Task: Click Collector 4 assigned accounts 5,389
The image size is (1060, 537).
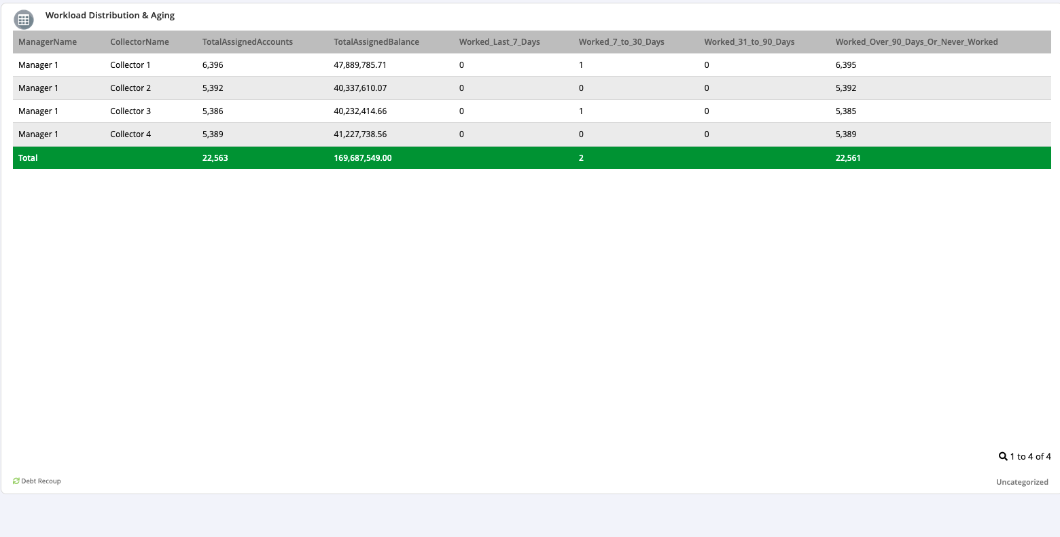Action: tap(213, 134)
